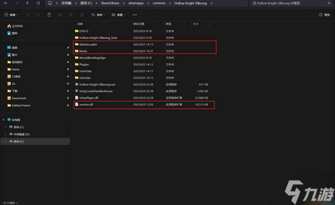
Task: Click the Share icon in toolbar
Action: [71, 14]
